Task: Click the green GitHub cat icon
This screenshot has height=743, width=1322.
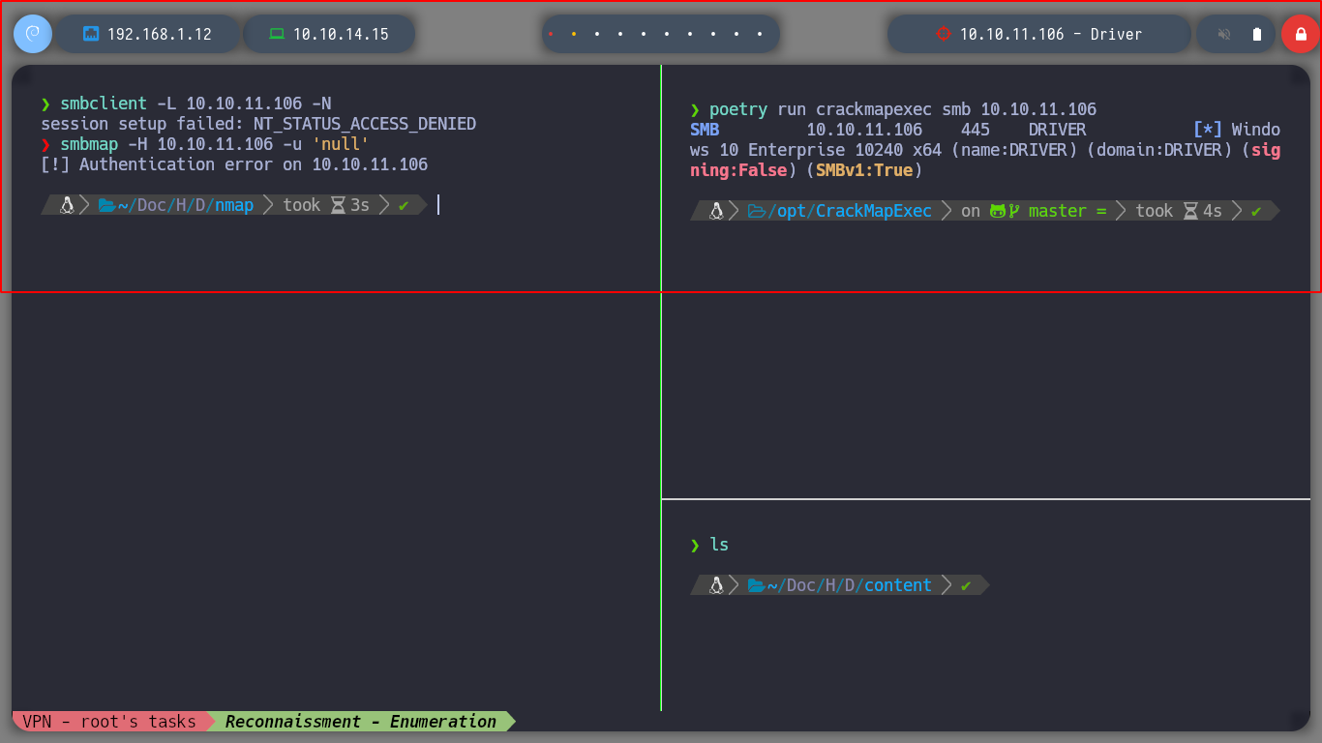Action: [x=998, y=211]
